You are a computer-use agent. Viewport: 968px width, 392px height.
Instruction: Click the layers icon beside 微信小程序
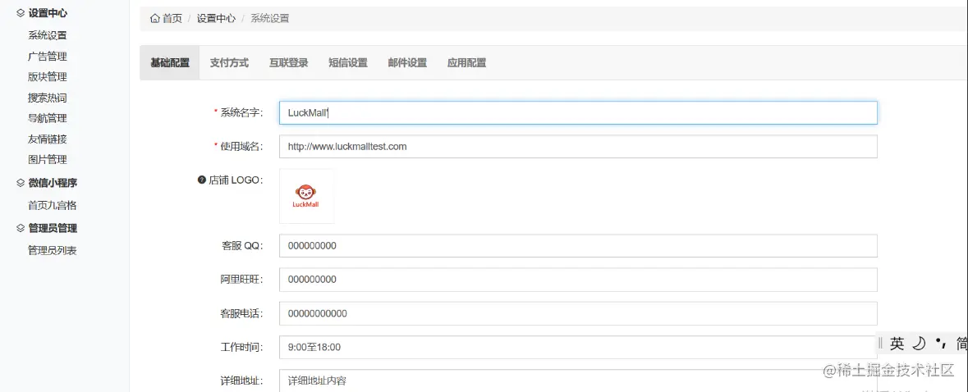[x=21, y=182]
